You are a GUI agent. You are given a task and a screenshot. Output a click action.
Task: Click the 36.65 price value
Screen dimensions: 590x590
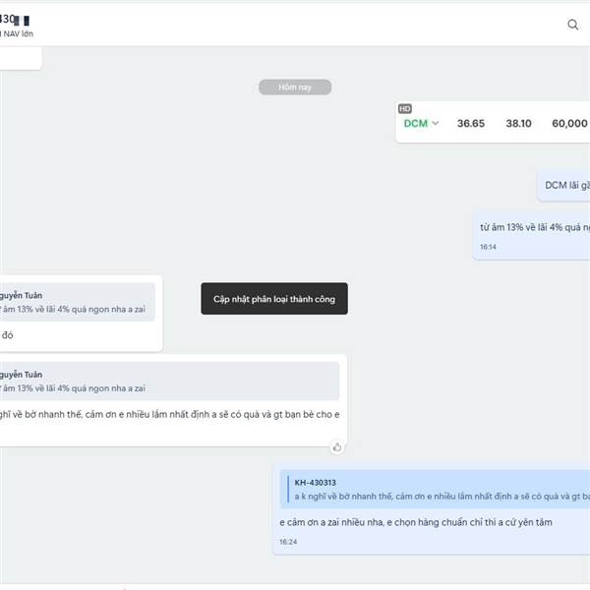471,124
